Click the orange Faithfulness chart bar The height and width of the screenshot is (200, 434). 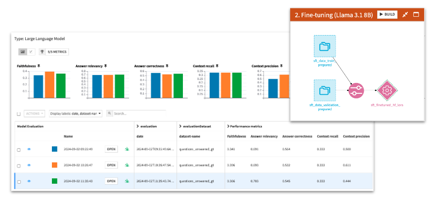coord(49,84)
